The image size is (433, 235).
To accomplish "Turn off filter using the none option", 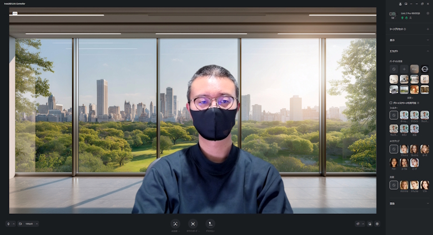I will (x=394, y=115).
